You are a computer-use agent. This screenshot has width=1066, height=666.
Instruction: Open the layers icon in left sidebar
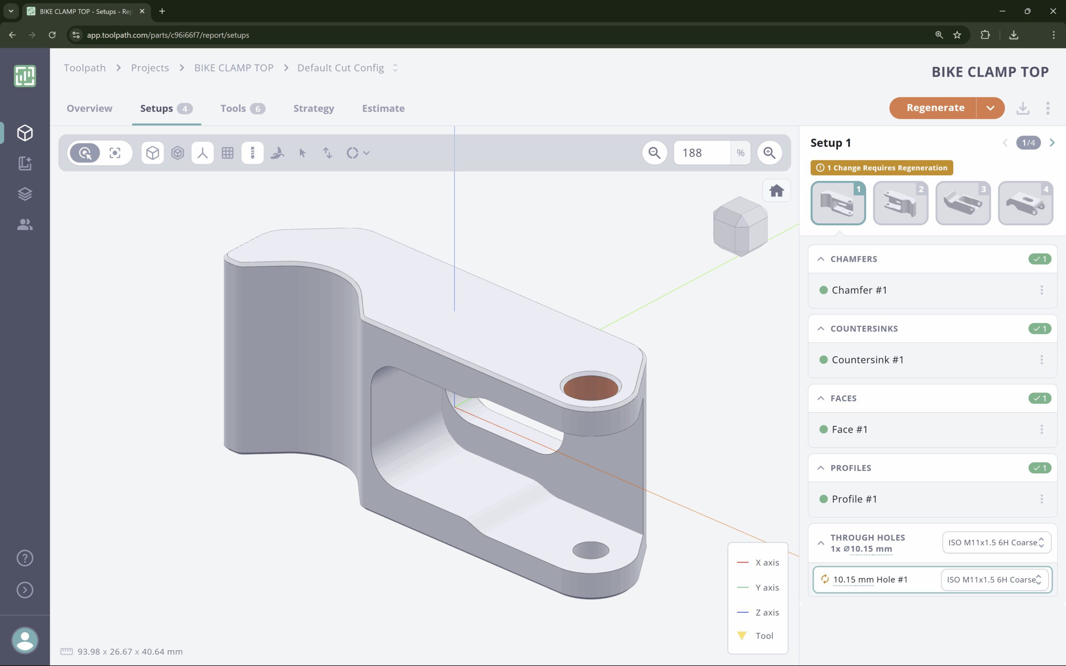25,194
